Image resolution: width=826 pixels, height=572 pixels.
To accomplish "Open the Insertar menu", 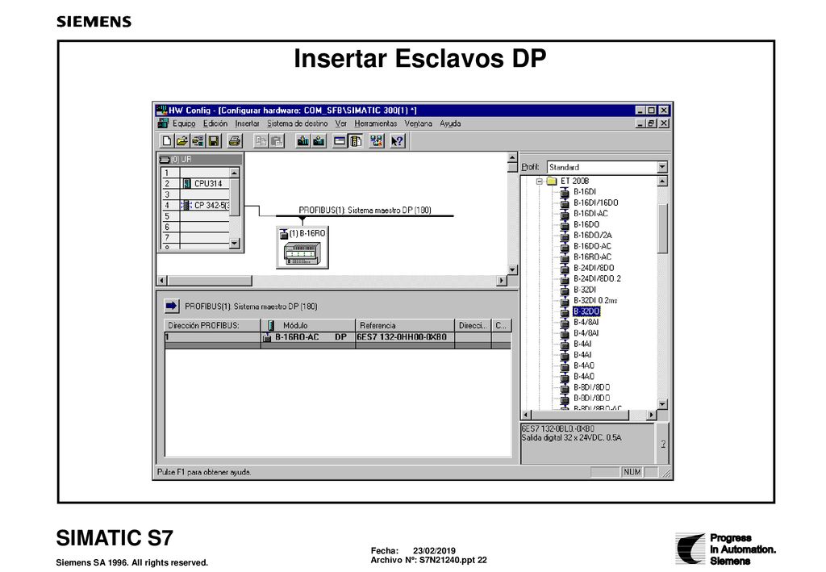I will (x=247, y=123).
